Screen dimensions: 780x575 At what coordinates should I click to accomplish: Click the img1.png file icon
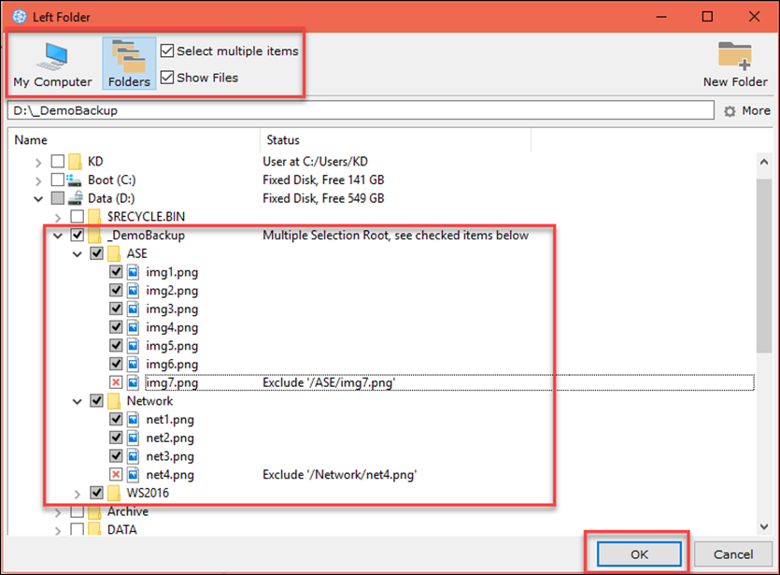[133, 272]
